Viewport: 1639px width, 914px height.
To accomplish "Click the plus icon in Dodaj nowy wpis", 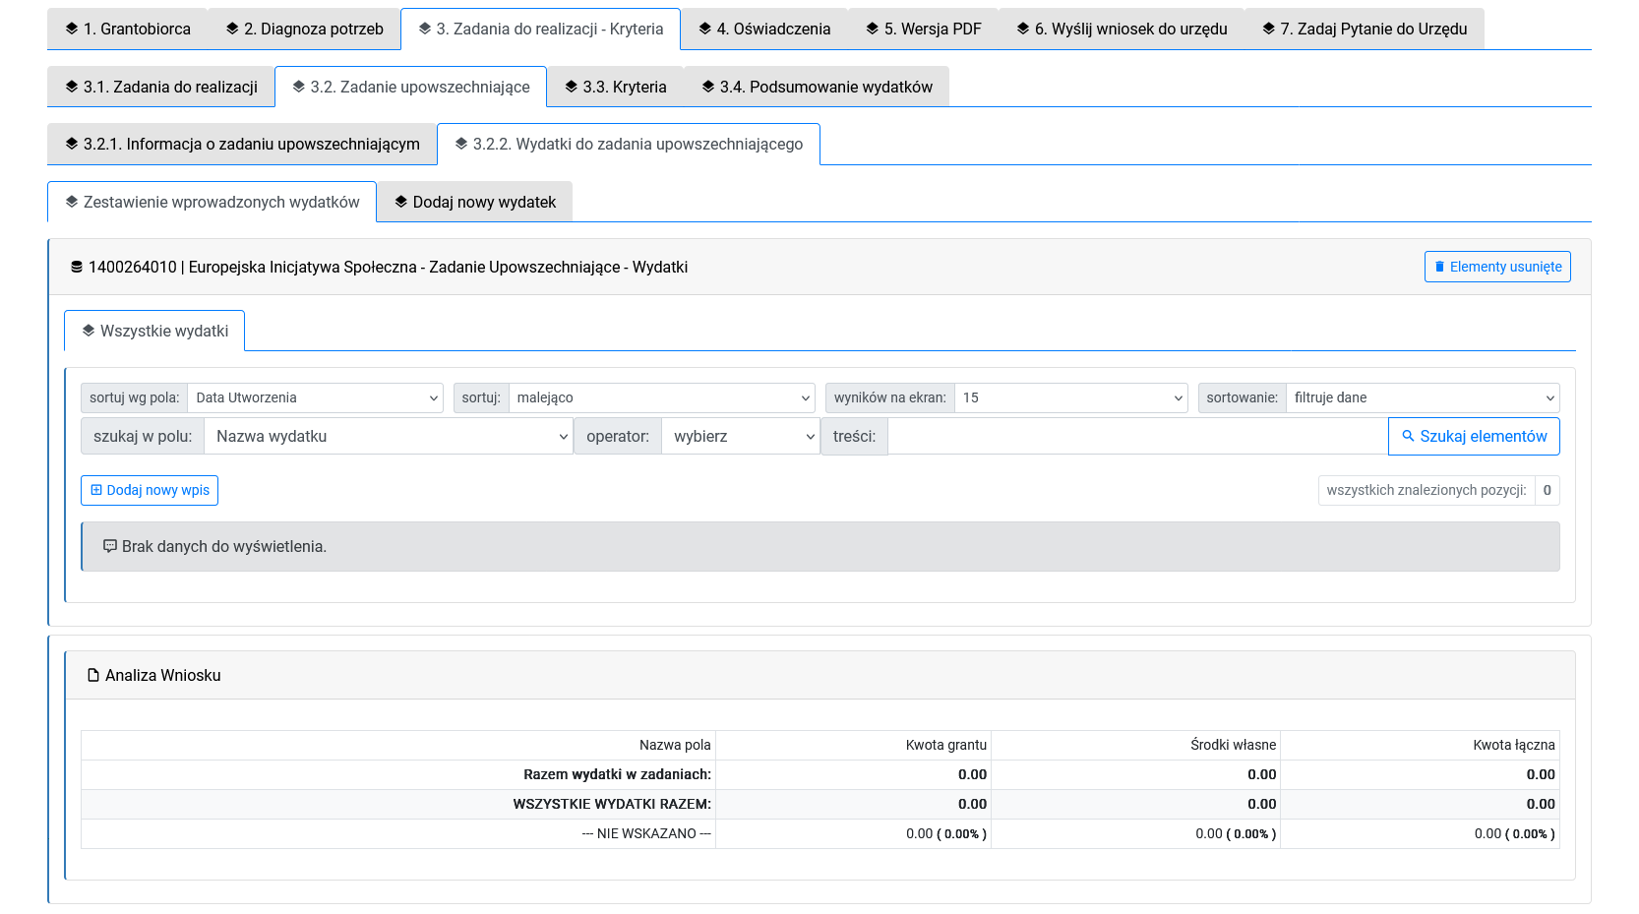I will (96, 490).
